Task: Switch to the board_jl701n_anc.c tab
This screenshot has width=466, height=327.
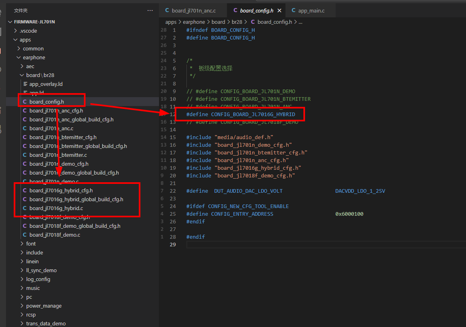Action: point(190,11)
